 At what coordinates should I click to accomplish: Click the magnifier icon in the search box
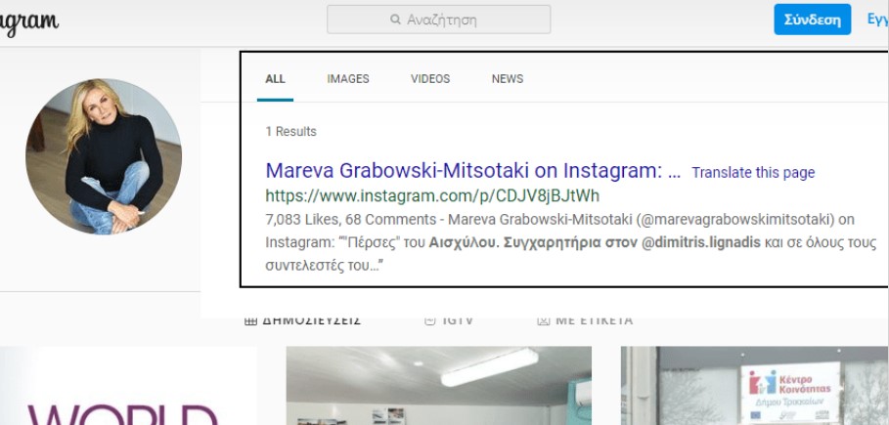(395, 20)
